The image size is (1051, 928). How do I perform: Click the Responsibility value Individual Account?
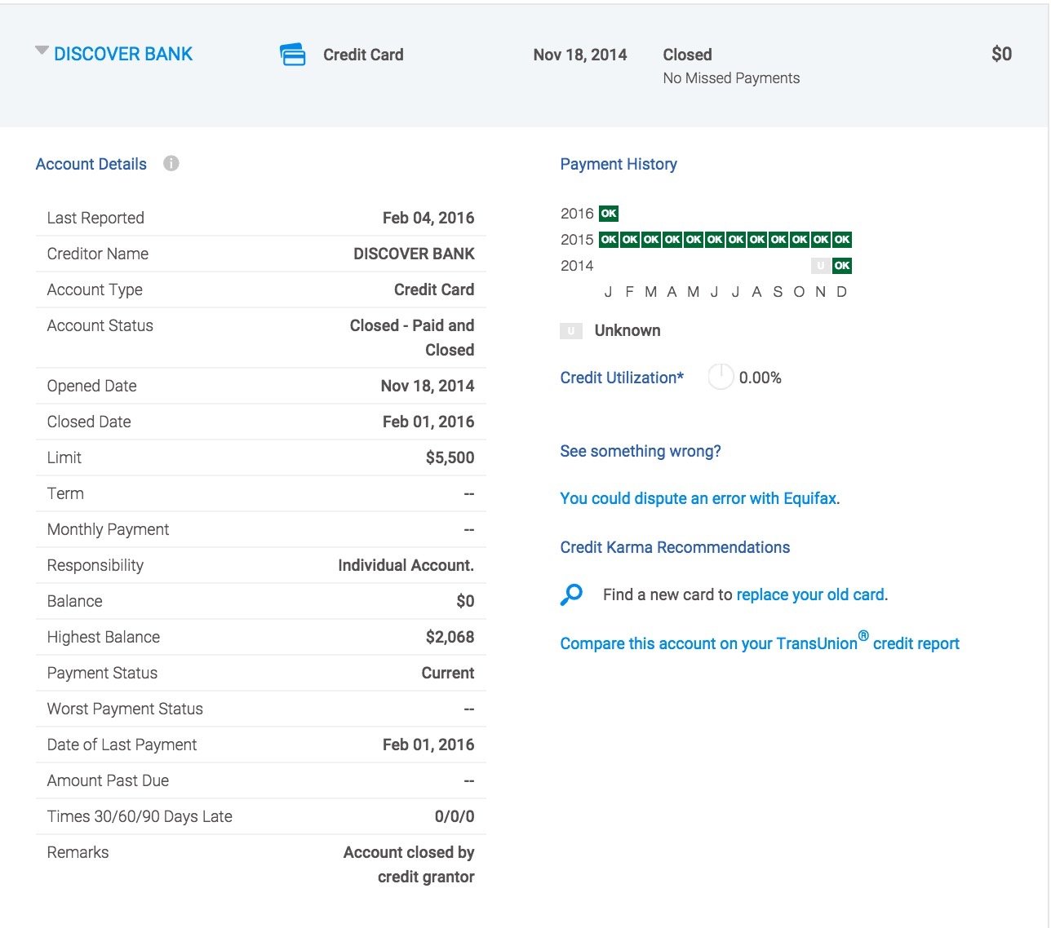point(406,565)
